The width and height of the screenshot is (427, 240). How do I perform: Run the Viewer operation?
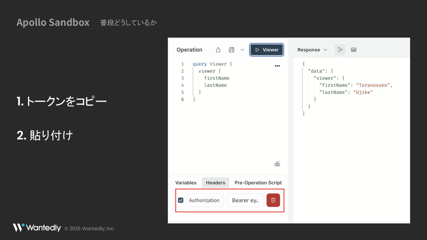(267, 50)
